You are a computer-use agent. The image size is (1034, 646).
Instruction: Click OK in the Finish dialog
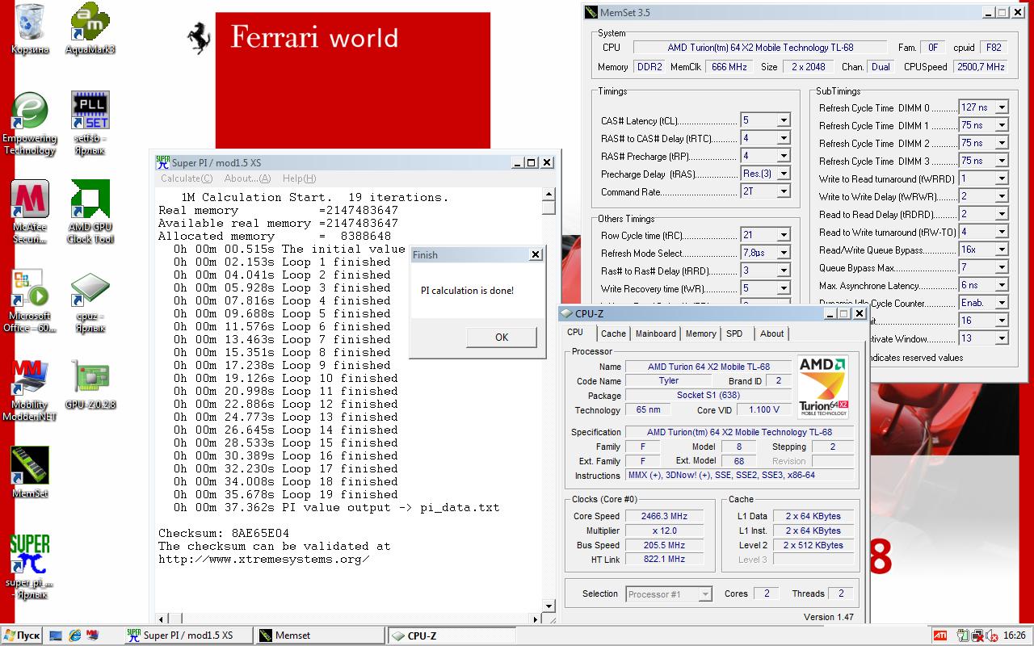(502, 338)
